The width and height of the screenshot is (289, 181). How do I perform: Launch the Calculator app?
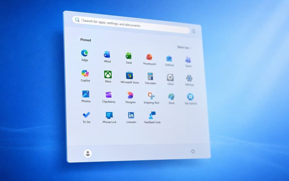point(150,77)
